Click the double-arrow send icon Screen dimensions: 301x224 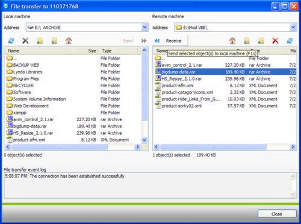[144, 41]
